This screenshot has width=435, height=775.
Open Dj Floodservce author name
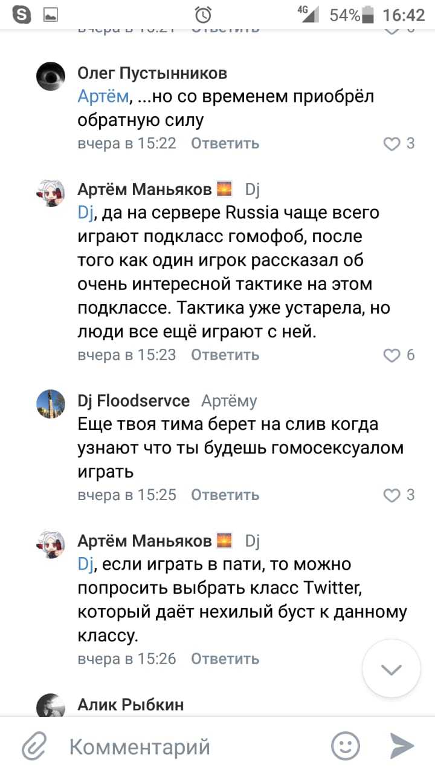click(134, 401)
